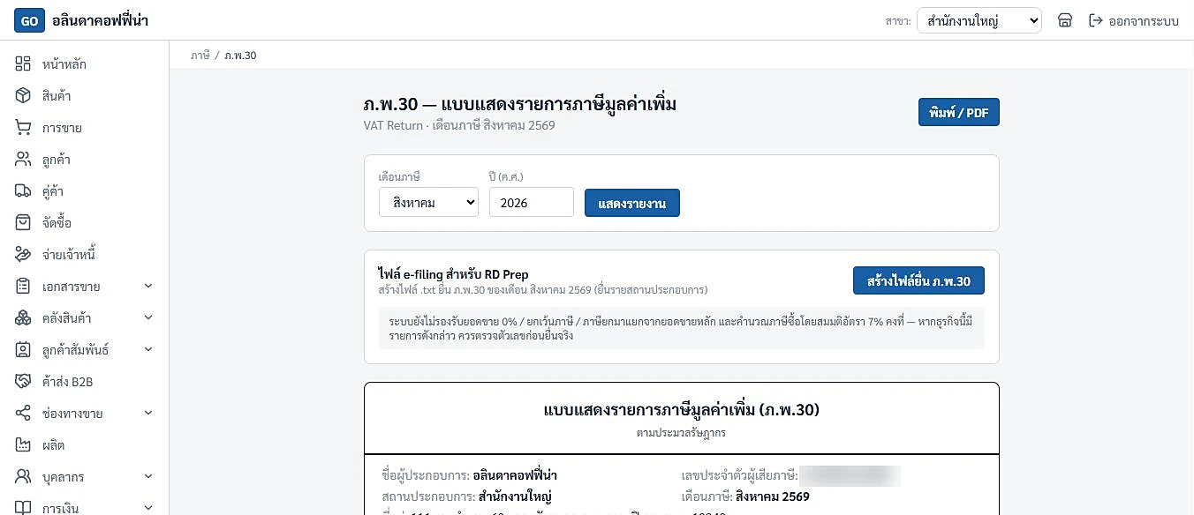This screenshot has height=515, width=1194.
Task: Expand the ลูกค้าสัมพันธ์ submenu chevron
Action: pyautogui.click(x=148, y=350)
